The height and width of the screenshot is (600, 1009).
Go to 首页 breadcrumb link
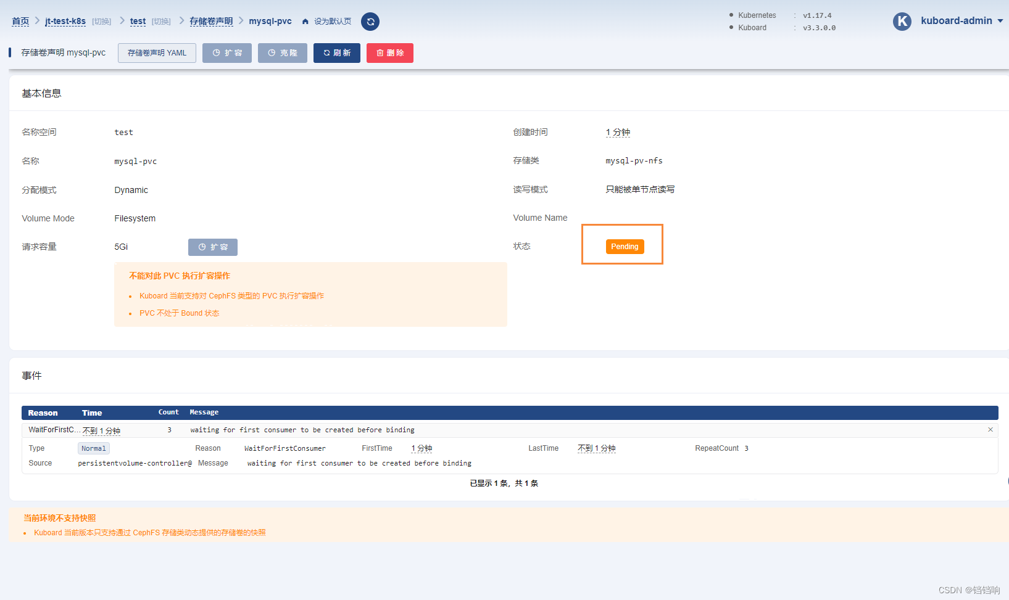pyautogui.click(x=20, y=22)
